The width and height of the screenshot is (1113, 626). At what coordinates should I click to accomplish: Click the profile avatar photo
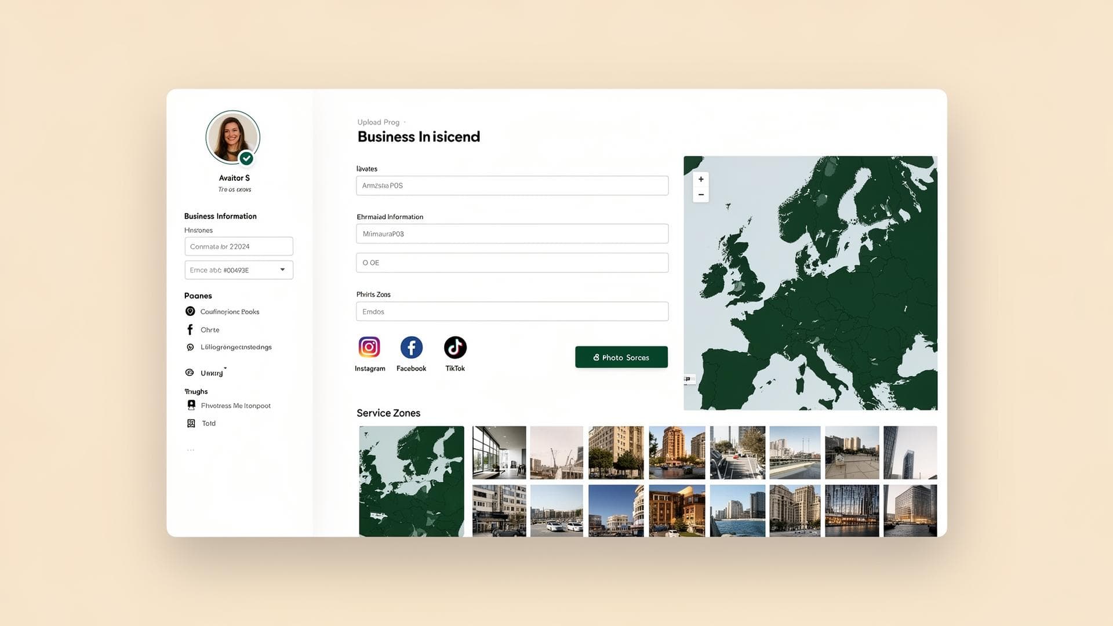pos(232,137)
